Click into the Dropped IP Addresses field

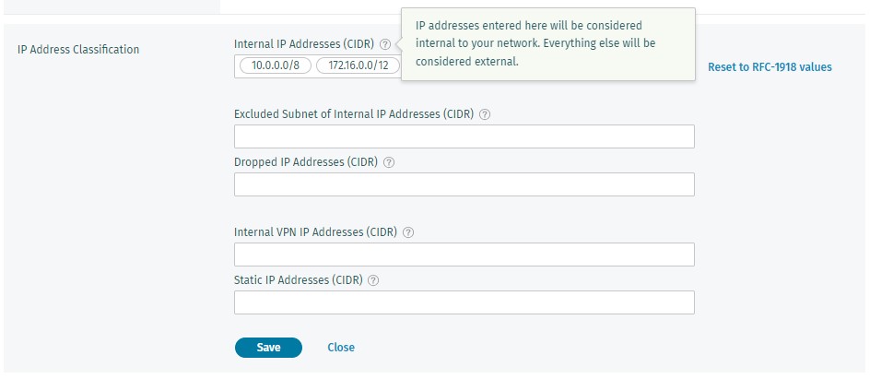pos(464,185)
